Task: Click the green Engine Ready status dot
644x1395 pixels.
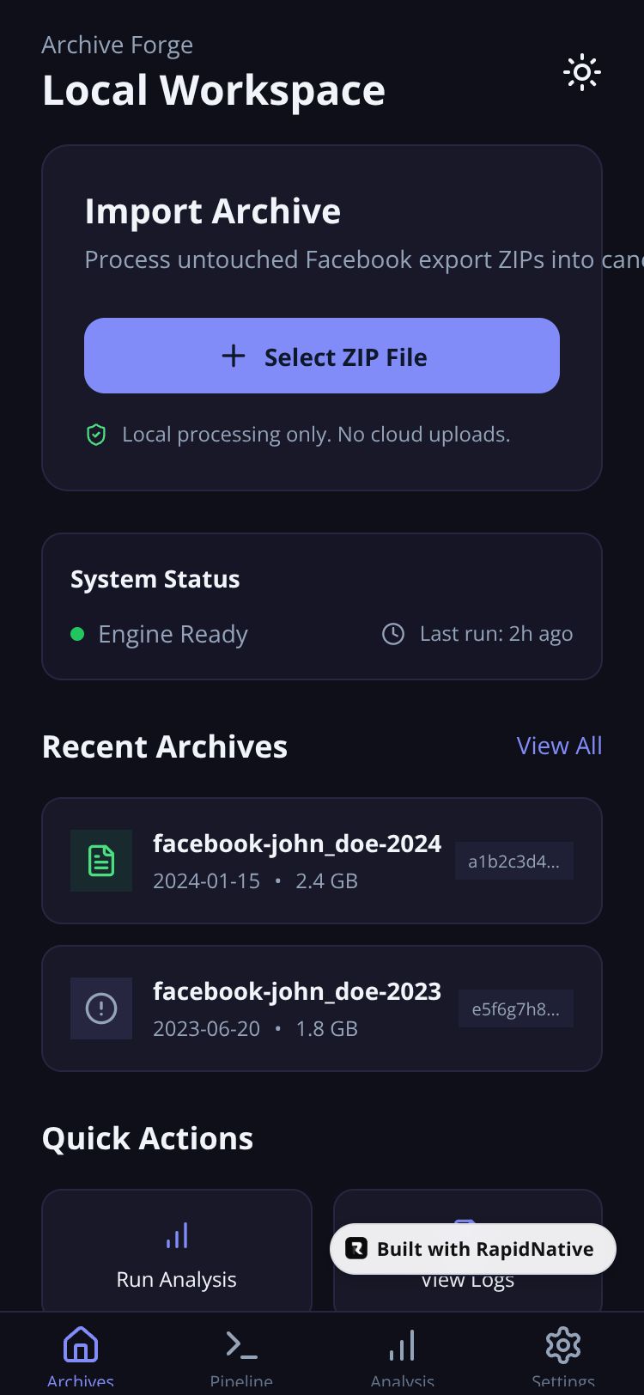Action: pos(77,634)
